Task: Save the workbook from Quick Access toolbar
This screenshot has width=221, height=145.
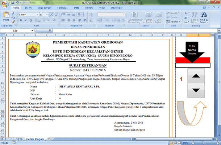Action: (13, 3)
